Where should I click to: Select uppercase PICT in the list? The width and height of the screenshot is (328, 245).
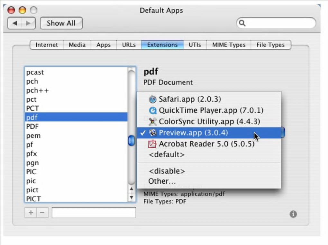coord(76,198)
